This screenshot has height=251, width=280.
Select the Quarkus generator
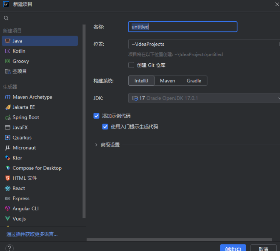click(x=40, y=137)
